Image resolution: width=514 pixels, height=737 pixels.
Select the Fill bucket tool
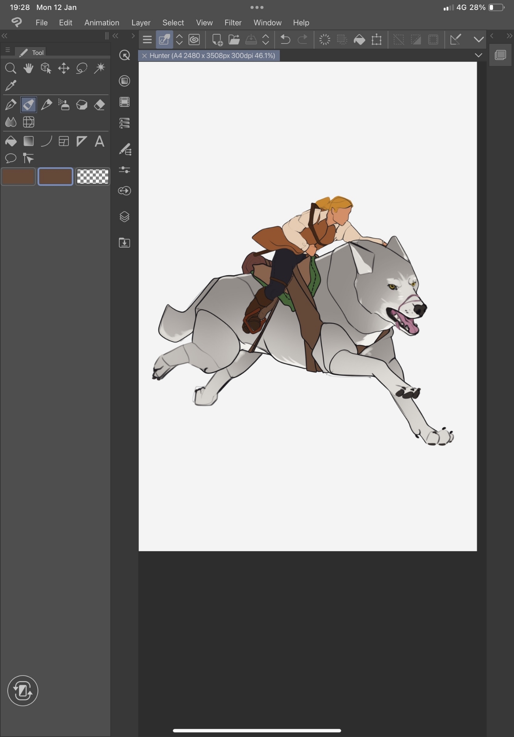[11, 141]
